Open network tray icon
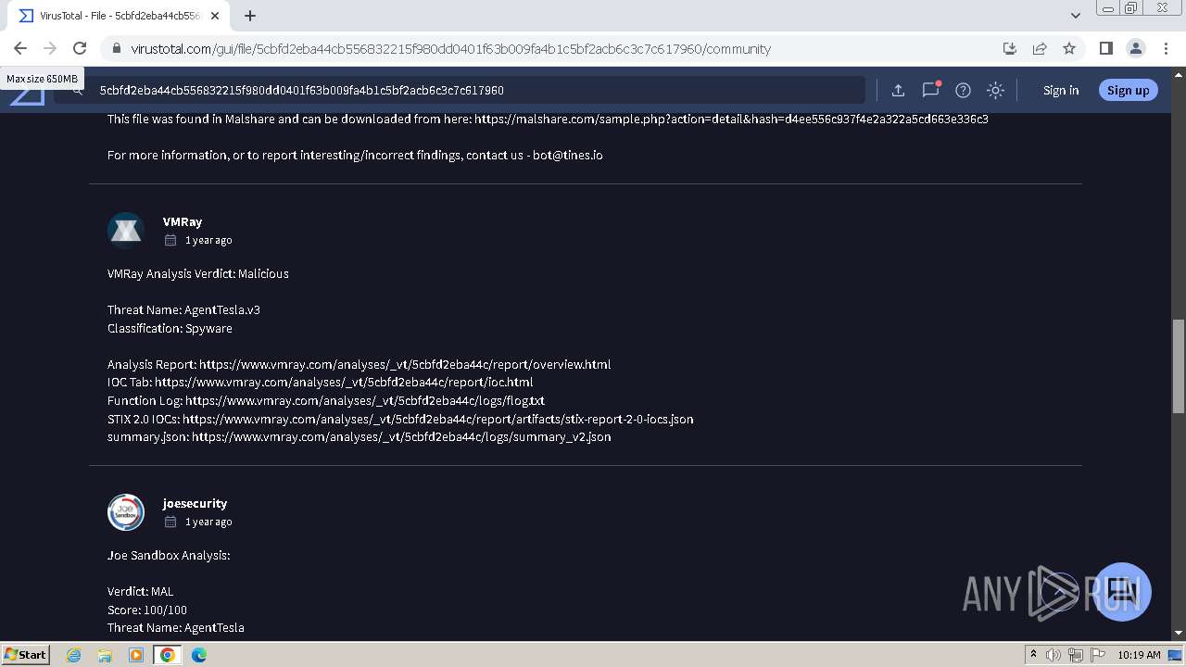 pyautogui.click(x=1076, y=655)
